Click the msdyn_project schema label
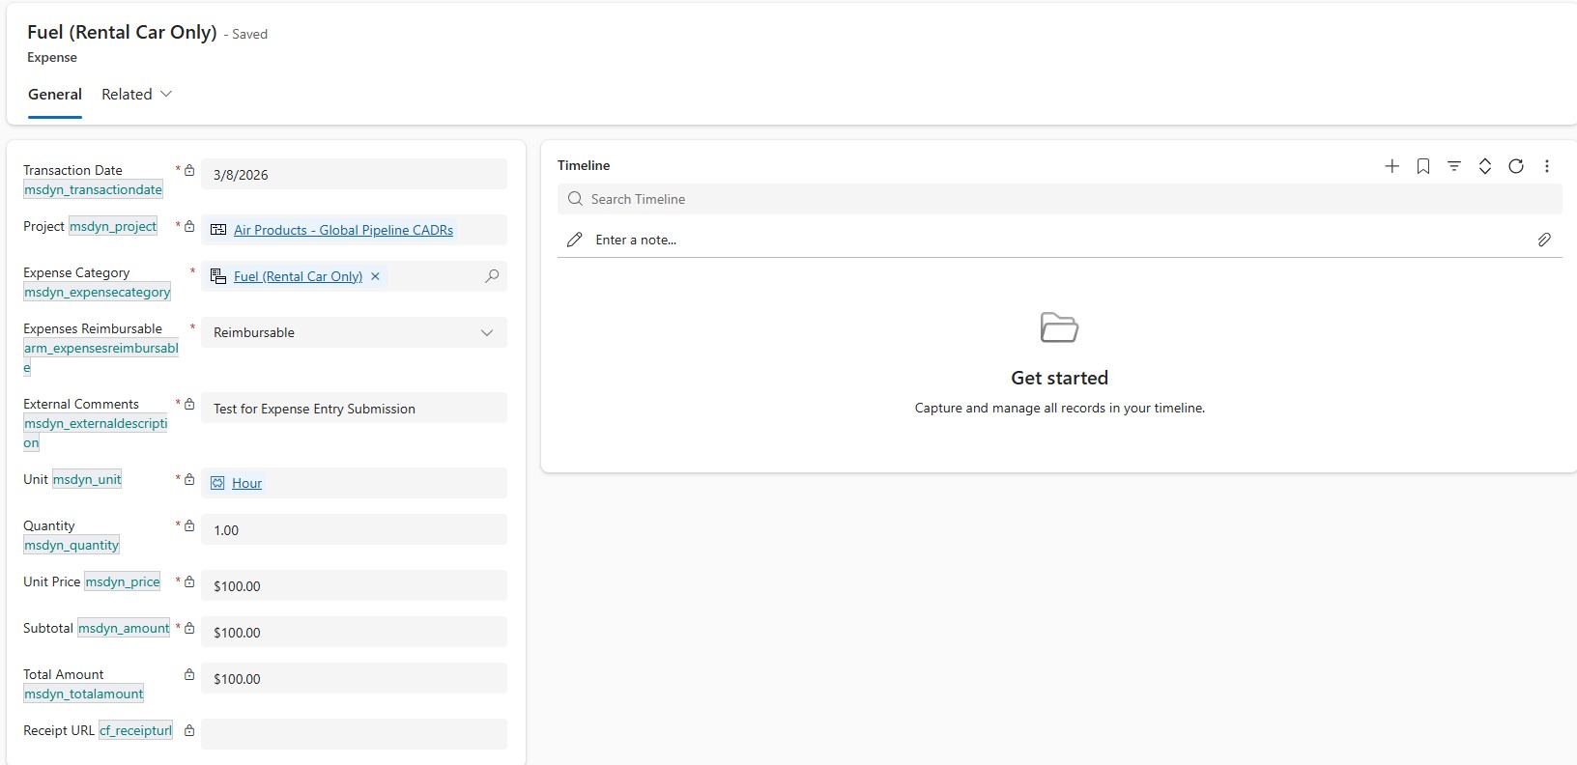 click(113, 226)
